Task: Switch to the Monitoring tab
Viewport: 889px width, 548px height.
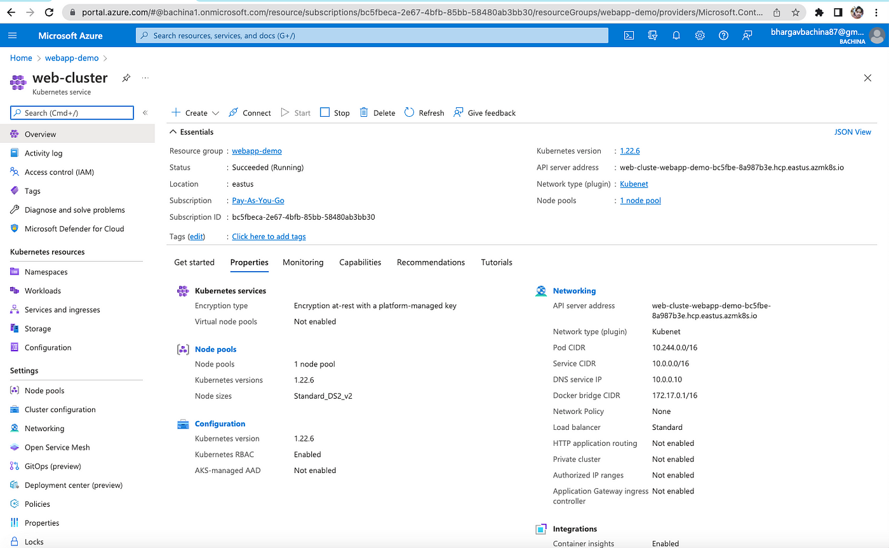Action: pyautogui.click(x=303, y=262)
